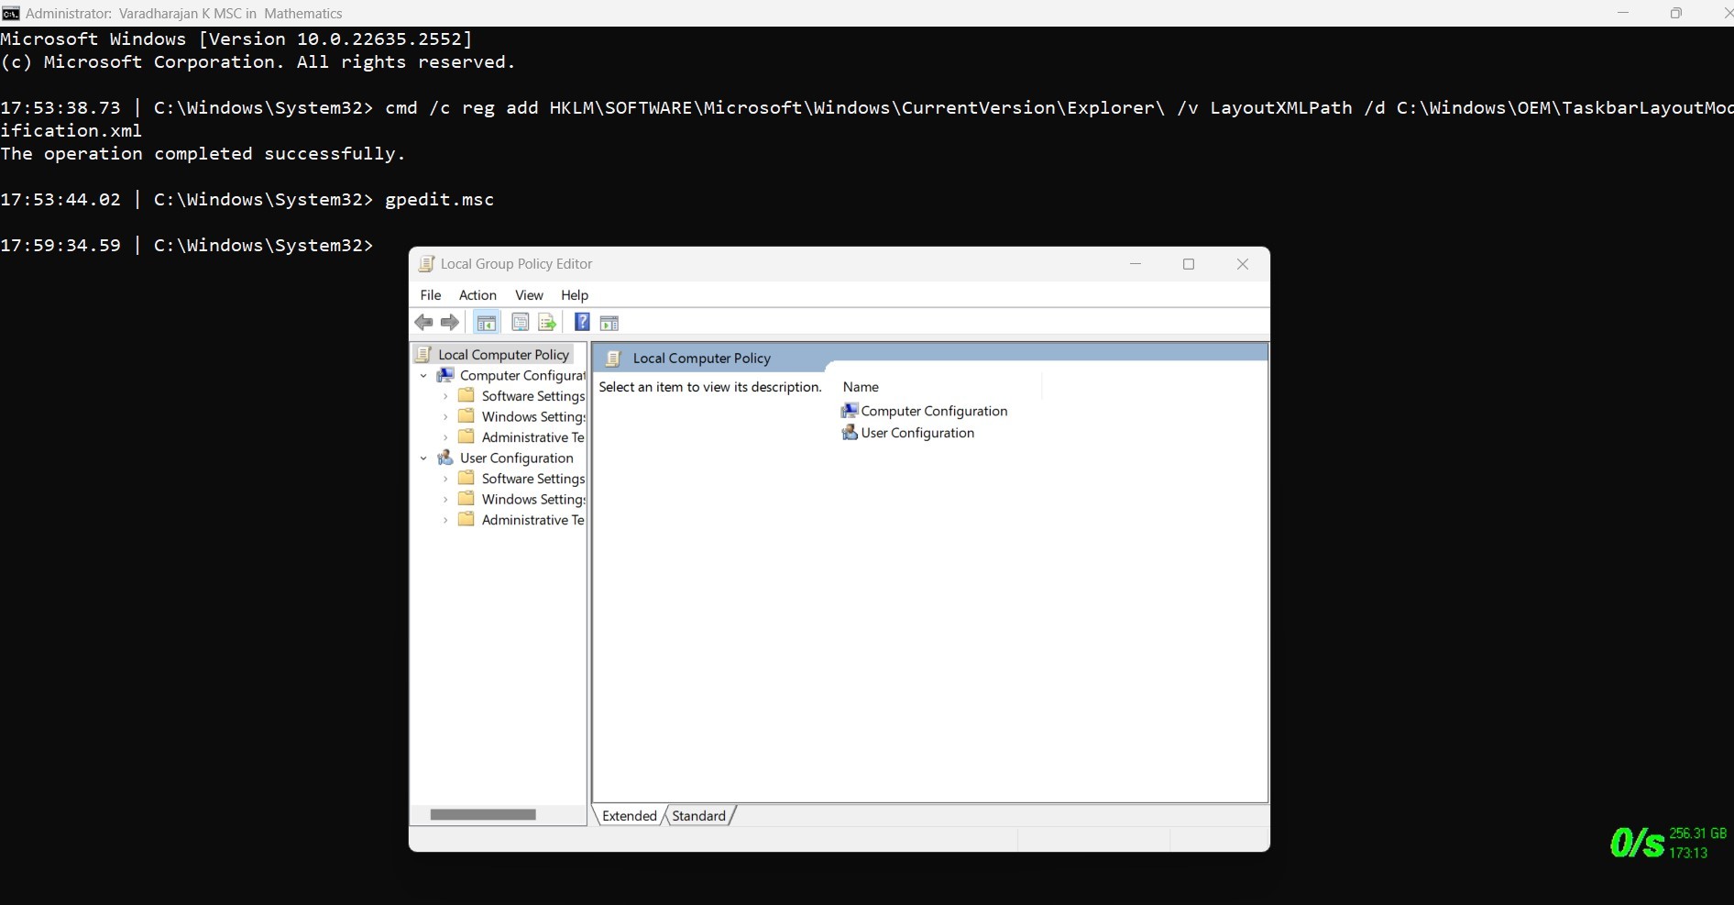Expand Software Settings under User Configuration
The image size is (1734, 905).
445,479
